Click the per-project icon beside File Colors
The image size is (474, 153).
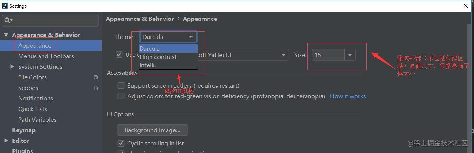(96, 77)
